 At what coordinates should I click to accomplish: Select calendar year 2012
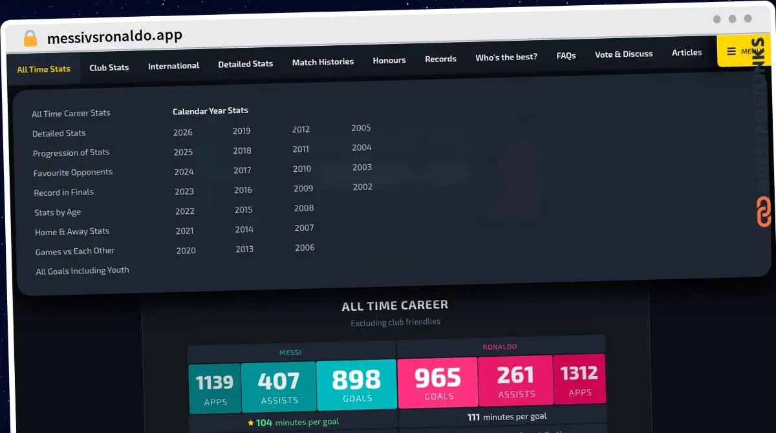[x=301, y=129]
